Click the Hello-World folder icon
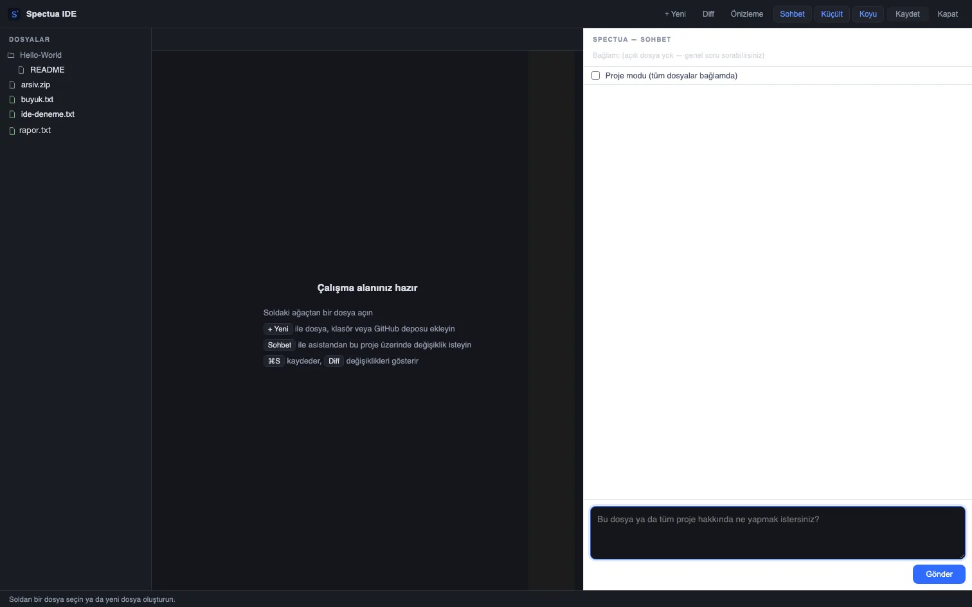 point(11,55)
